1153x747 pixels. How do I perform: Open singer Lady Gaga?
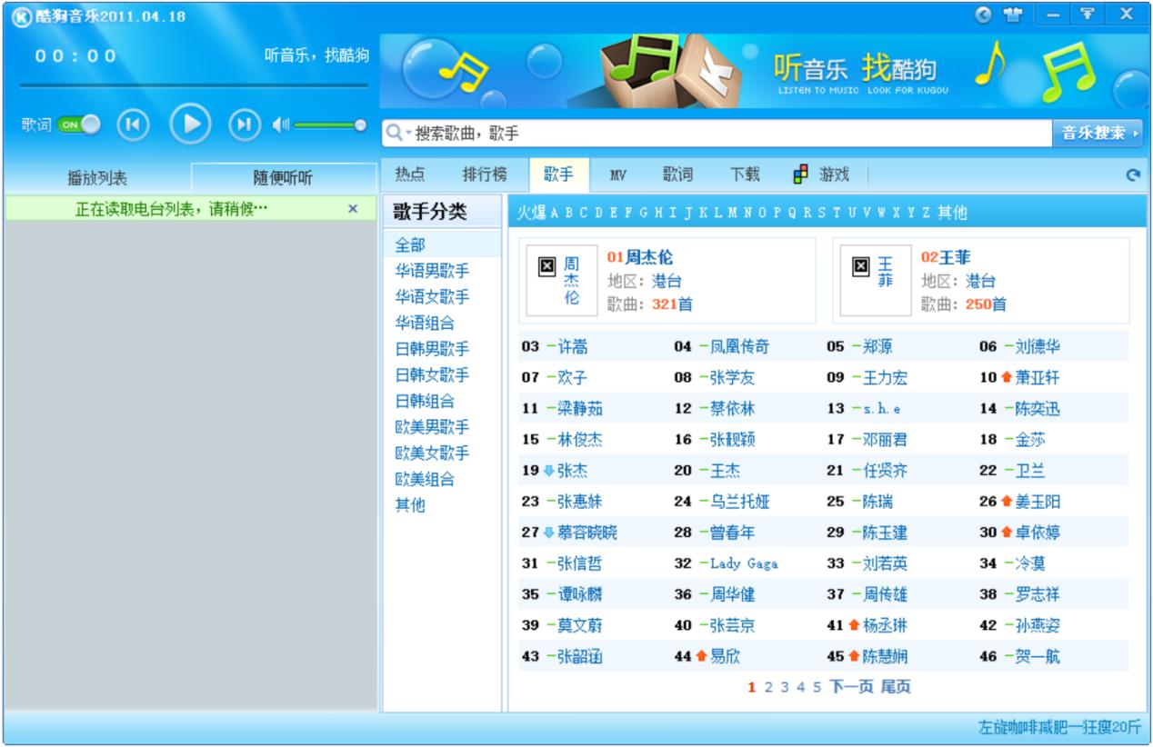744,563
